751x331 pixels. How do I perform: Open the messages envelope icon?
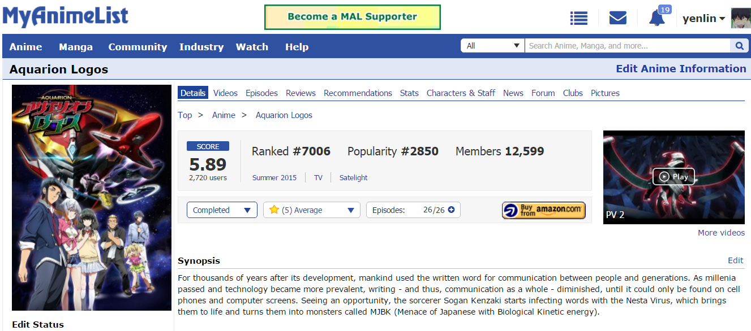click(617, 18)
